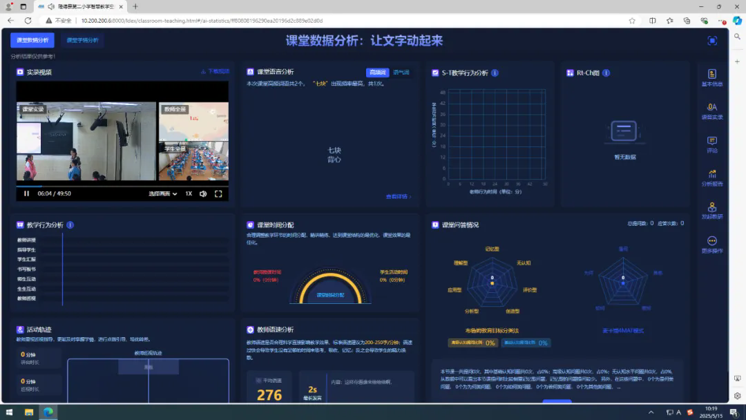
Task: Change playback speed via the 1X control
Action: [x=189, y=193]
